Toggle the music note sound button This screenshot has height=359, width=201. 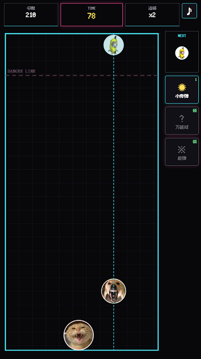coord(189,11)
